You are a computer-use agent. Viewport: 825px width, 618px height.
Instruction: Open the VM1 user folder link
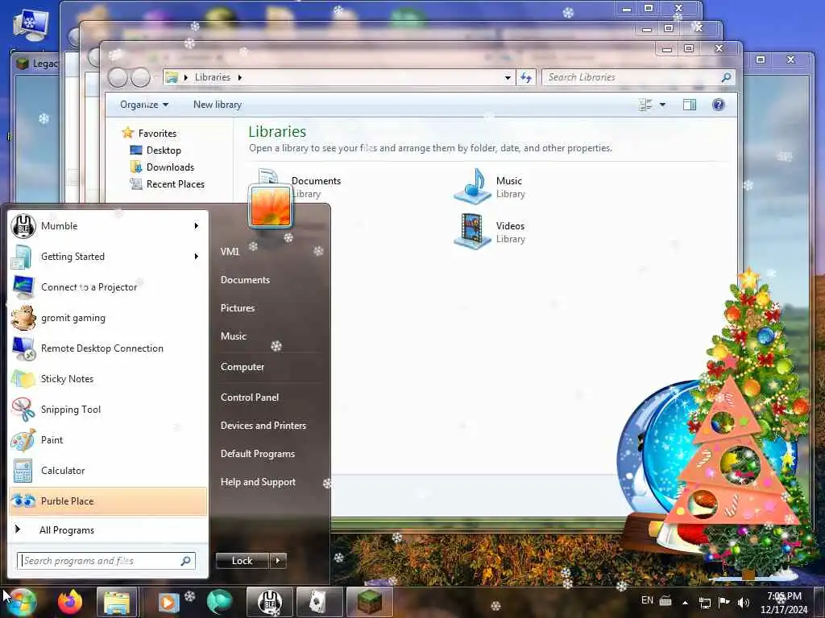click(x=230, y=252)
